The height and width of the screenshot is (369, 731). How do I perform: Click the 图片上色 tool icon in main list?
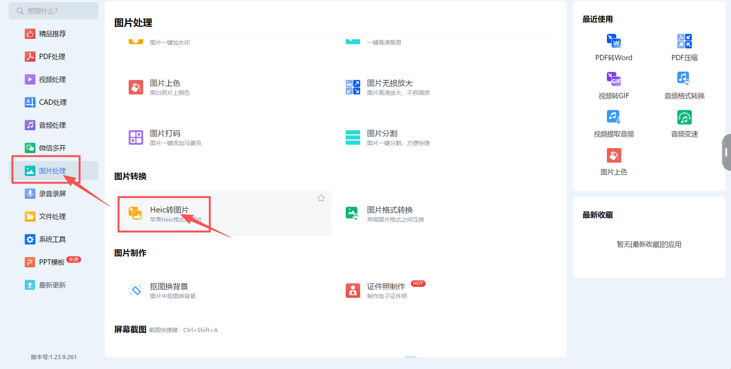click(136, 87)
